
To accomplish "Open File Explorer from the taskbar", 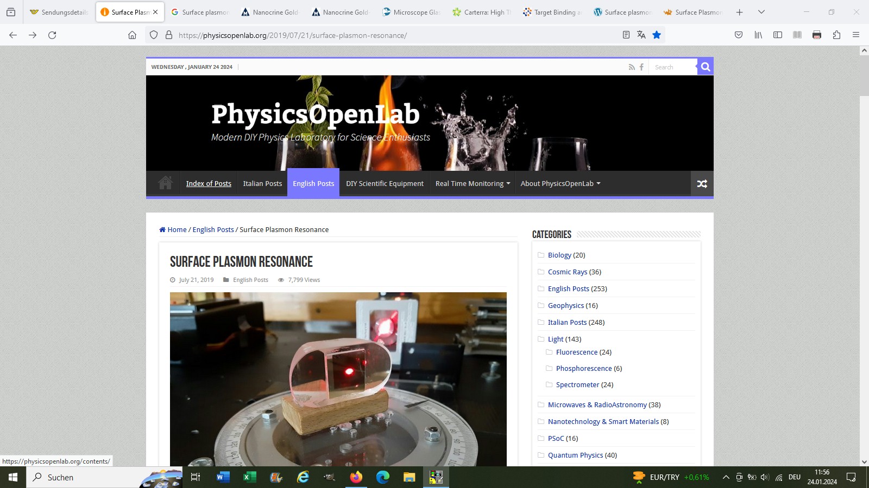I will coord(410,477).
